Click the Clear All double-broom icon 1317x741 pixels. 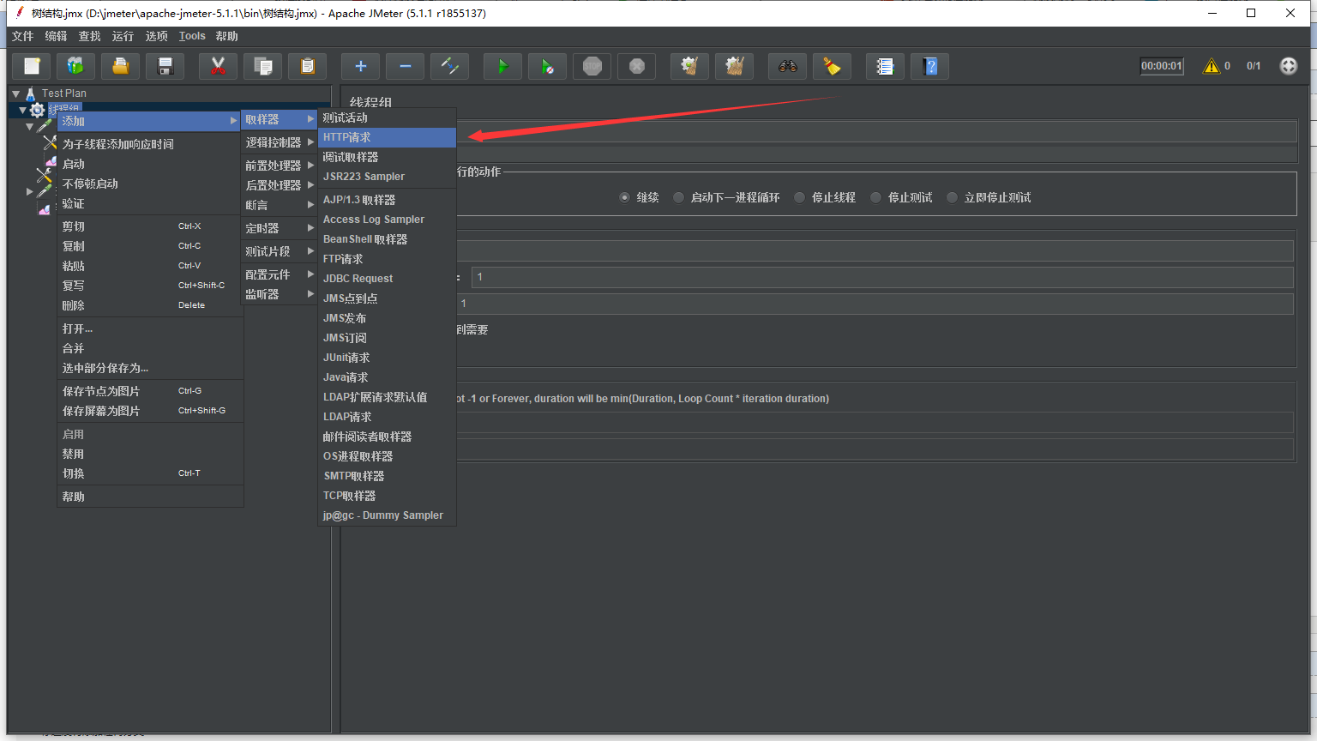734,66
